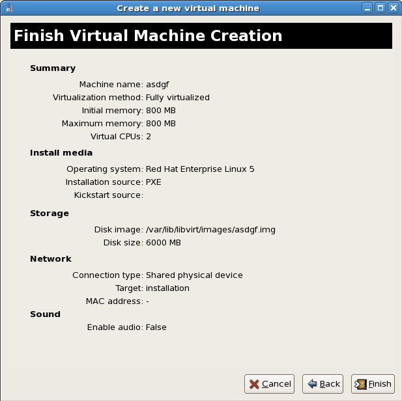Click the PXE installation source value
Image resolution: width=402 pixels, height=401 pixels.
coord(153,182)
